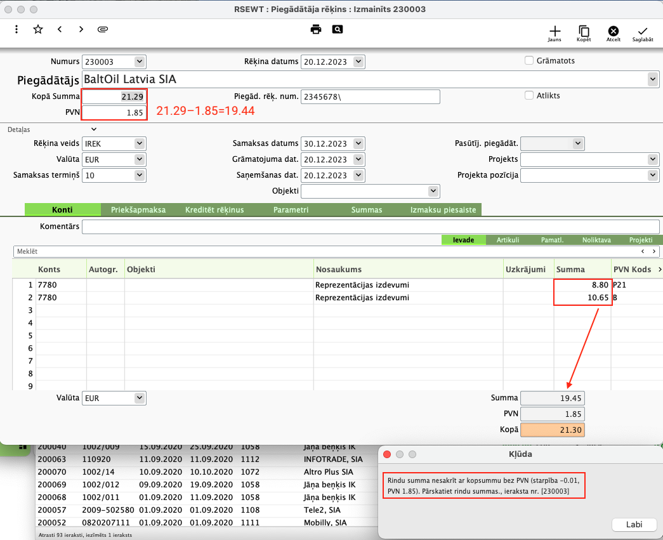Viewport: 663px width, 540px height.
Task: Close the Kļūda error dialog
Action: (387, 454)
